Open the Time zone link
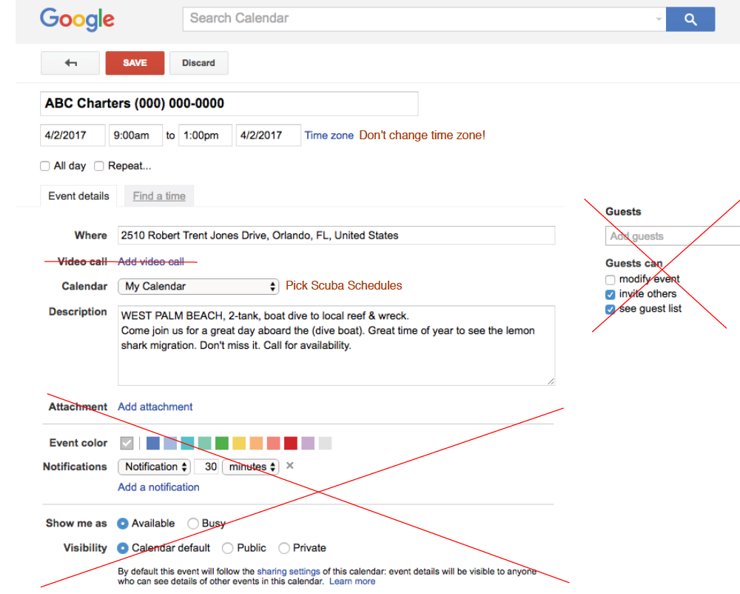The height and width of the screenshot is (594, 740). pyautogui.click(x=329, y=136)
